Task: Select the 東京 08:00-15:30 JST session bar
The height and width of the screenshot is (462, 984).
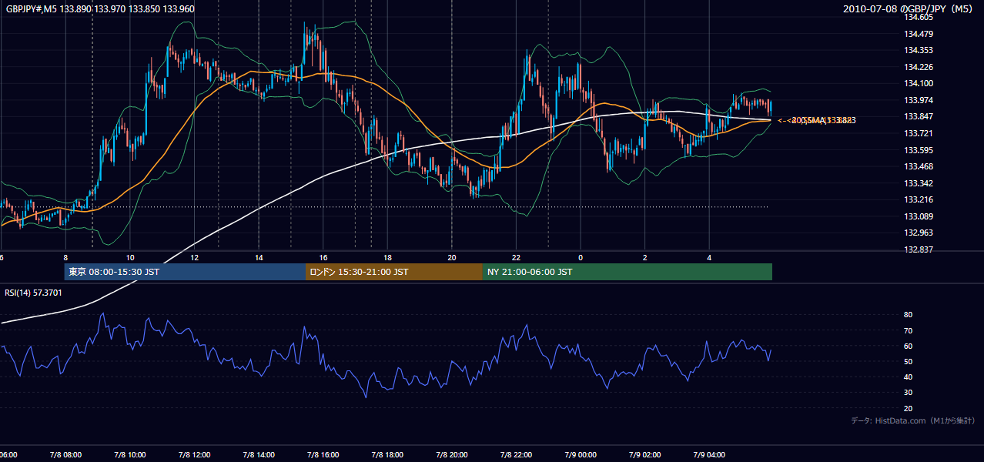Action: click(x=185, y=272)
